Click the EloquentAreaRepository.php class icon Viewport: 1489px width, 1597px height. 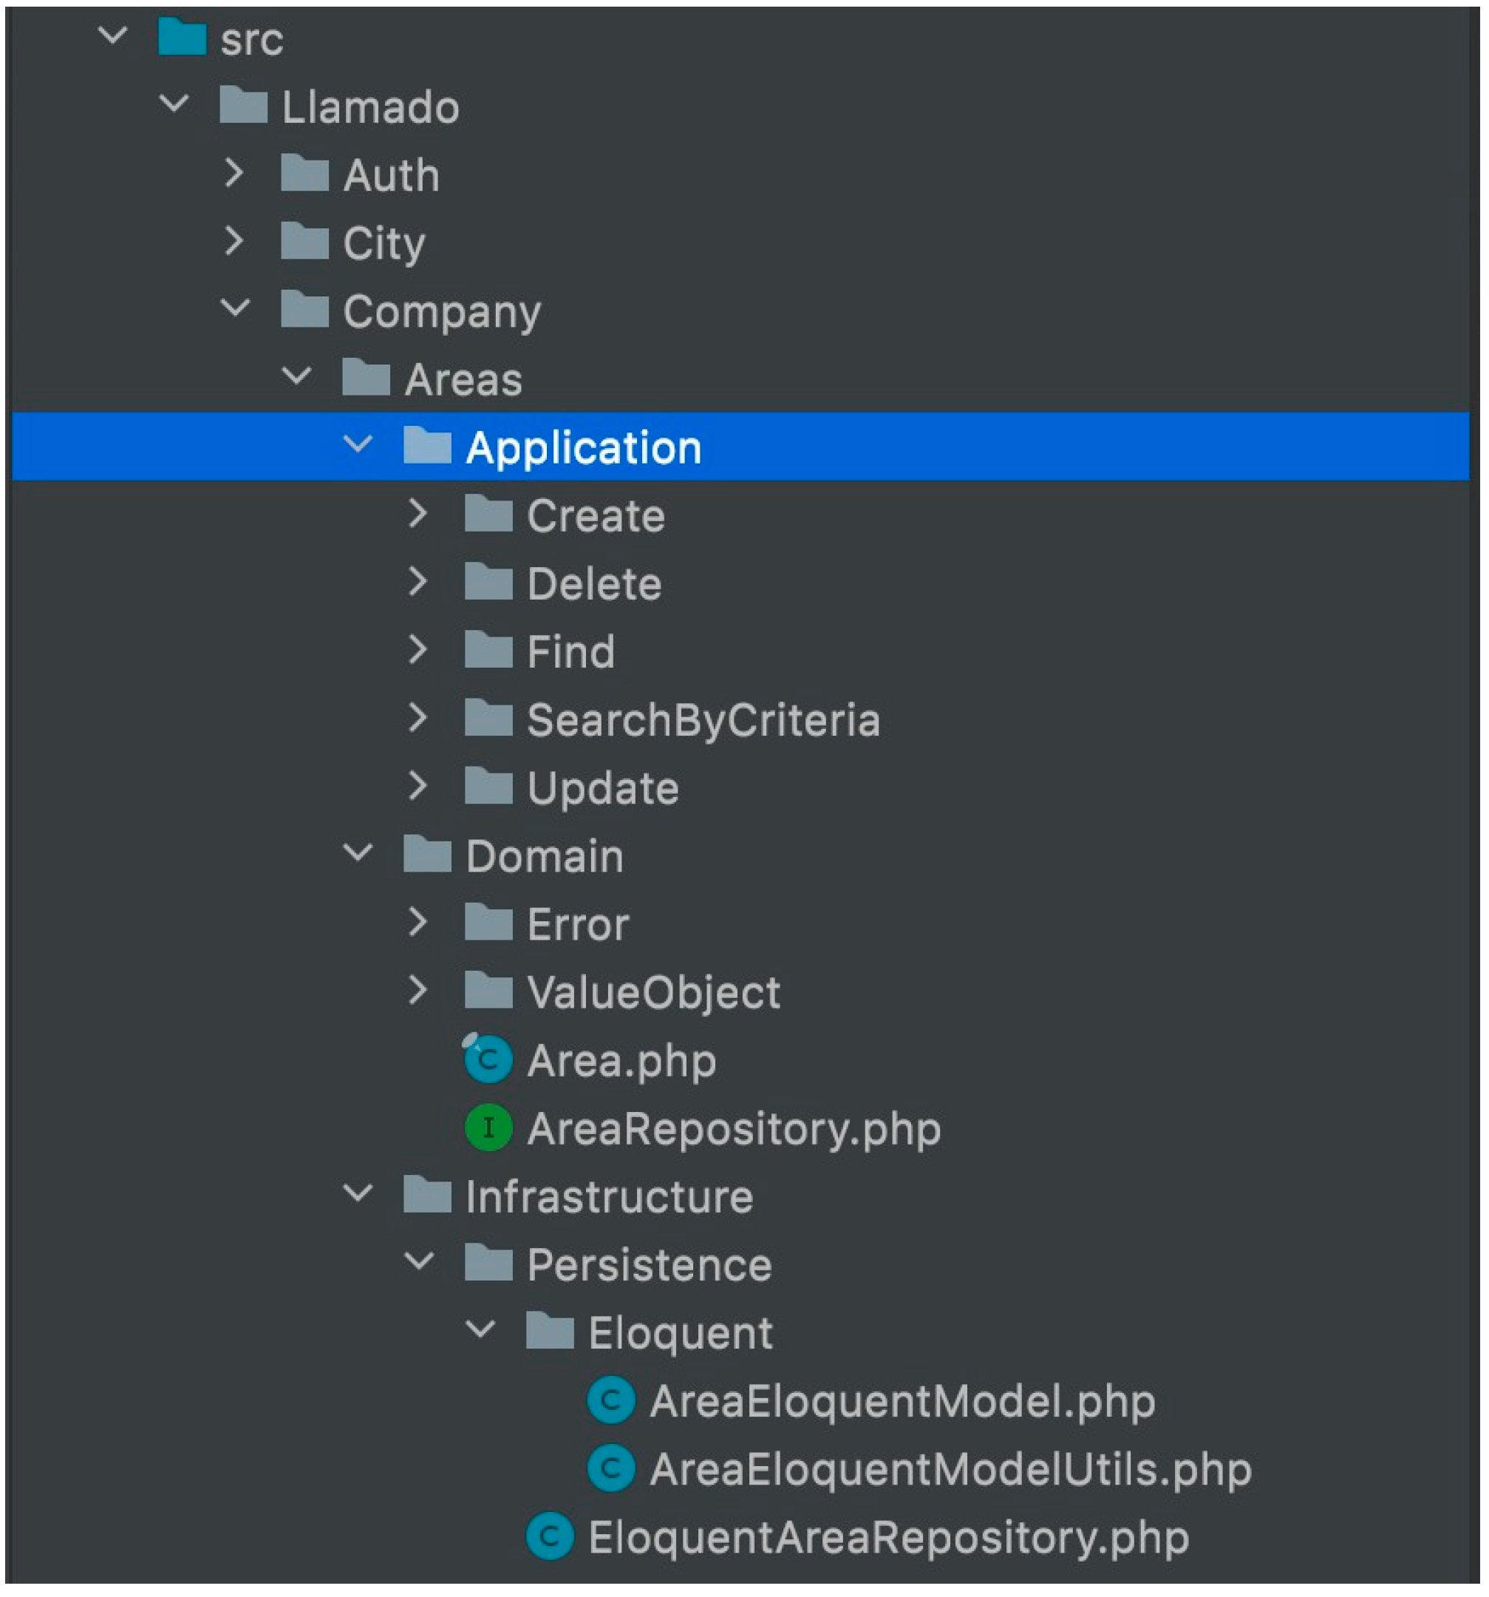point(550,1538)
